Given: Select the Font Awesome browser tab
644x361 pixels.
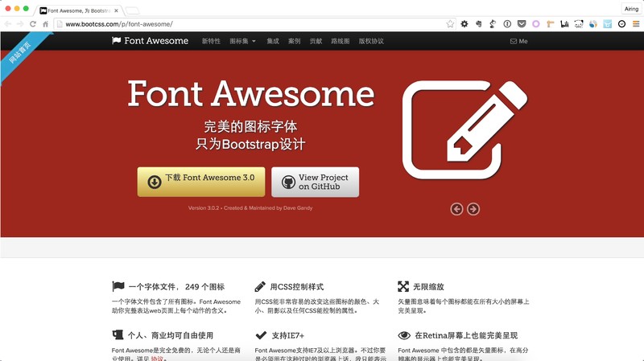Looking at the screenshot, I should [x=78, y=10].
